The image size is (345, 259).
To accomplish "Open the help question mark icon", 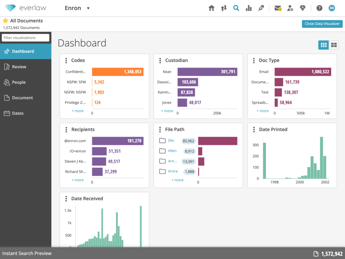I will pos(319,8).
